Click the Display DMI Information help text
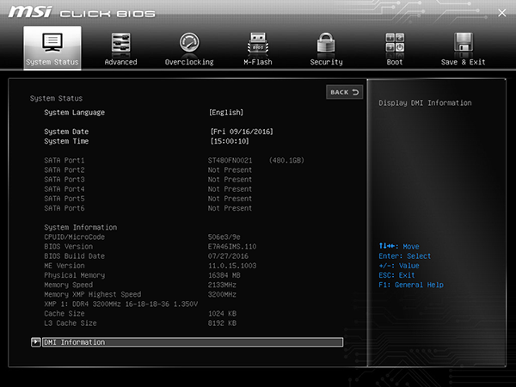516x387 pixels. pos(425,103)
